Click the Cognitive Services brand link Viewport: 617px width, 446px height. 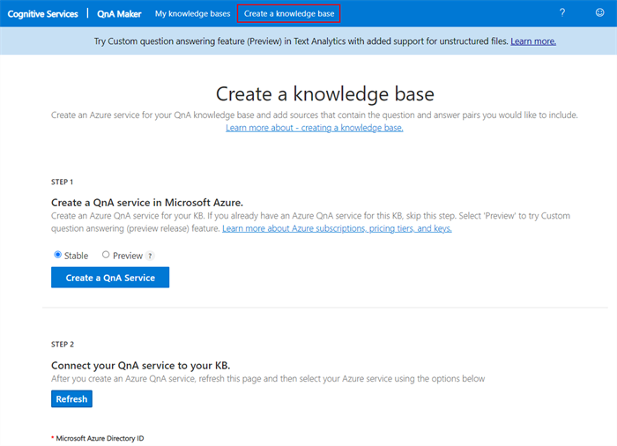[43, 14]
